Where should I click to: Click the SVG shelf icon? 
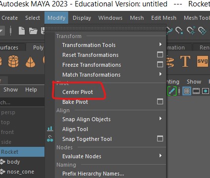(x=203, y=61)
